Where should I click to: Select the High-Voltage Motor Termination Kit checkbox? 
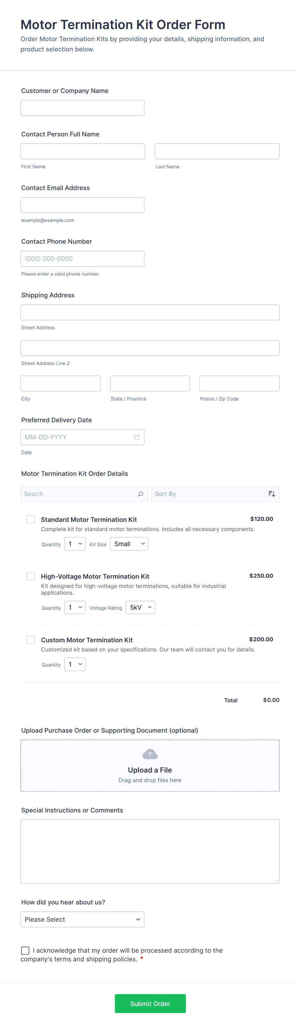(31, 575)
